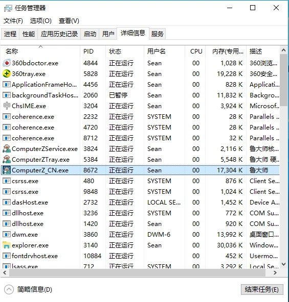Click the vertical scrollbar down arrow
Screen dimensions: 289x302
pyautogui.click(x=283, y=264)
